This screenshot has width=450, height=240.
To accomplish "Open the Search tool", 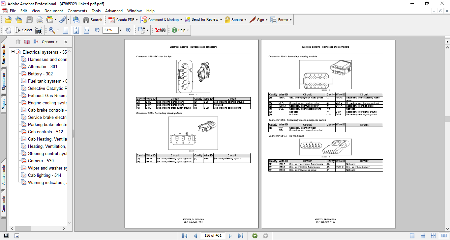I will coord(93,20).
